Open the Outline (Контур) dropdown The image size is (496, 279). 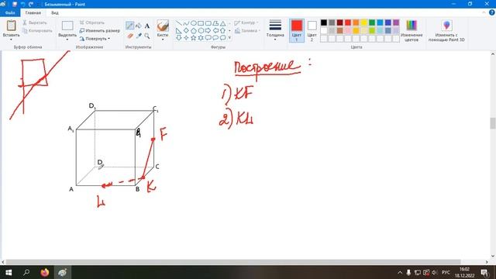pos(247,22)
